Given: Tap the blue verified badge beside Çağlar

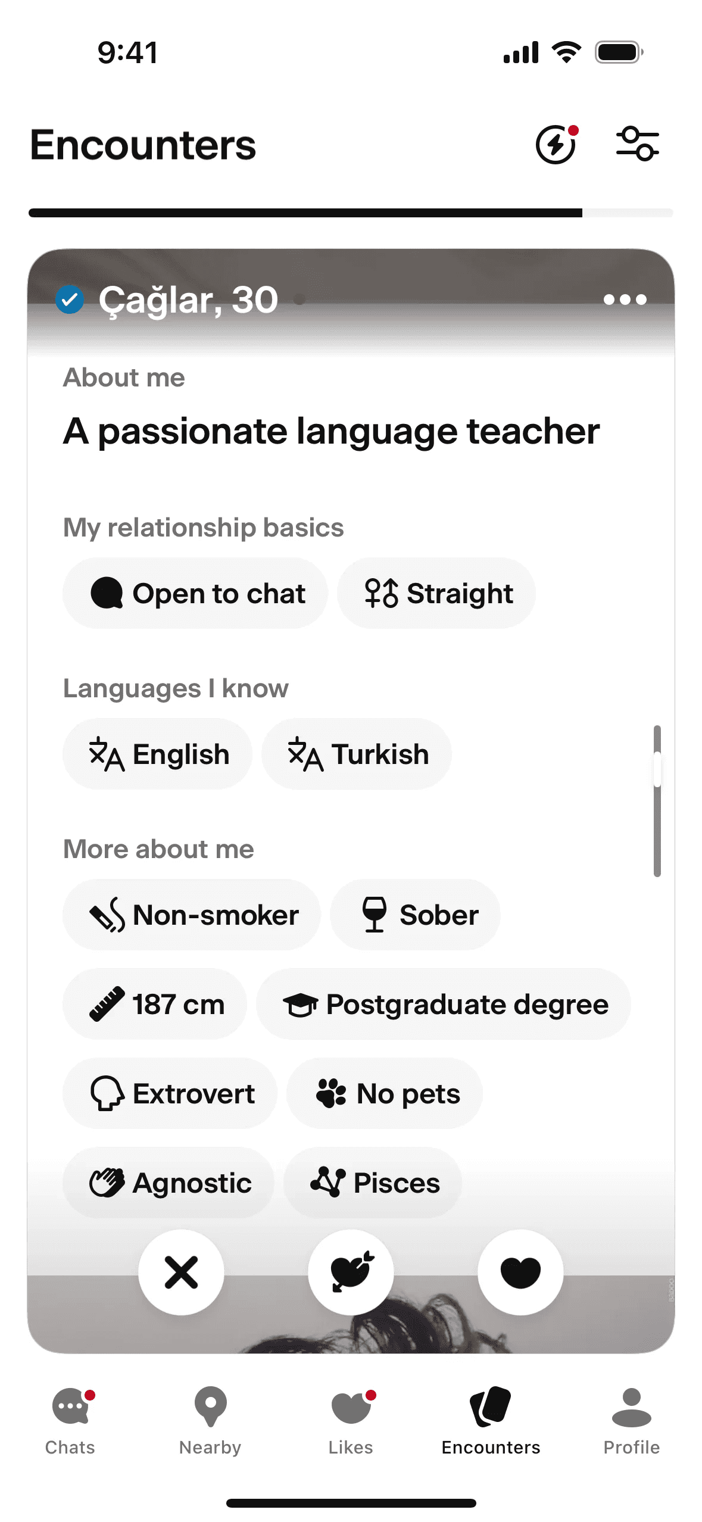Looking at the screenshot, I should point(70,300).
